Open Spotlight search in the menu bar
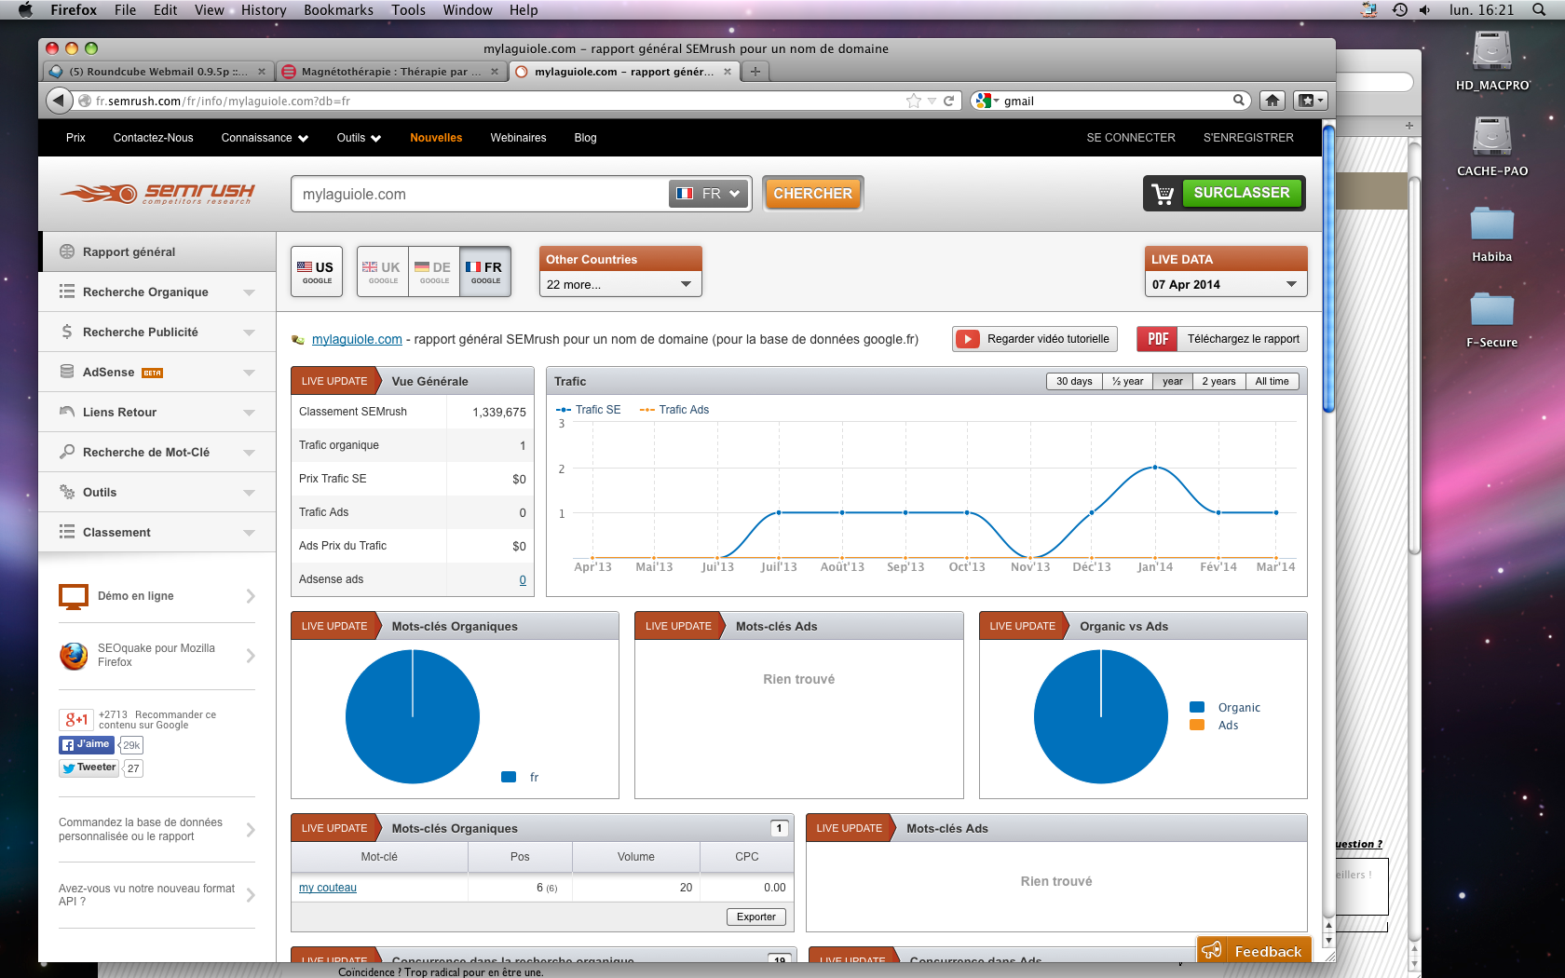The width and height of the screenshot is (1565, 978). point(1538,10)
